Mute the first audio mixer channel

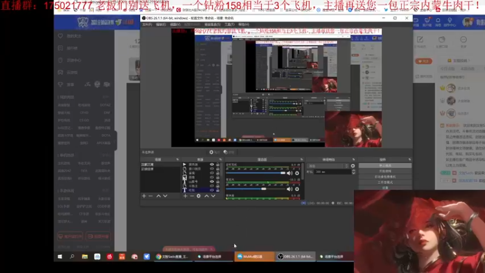coord(290,173)
